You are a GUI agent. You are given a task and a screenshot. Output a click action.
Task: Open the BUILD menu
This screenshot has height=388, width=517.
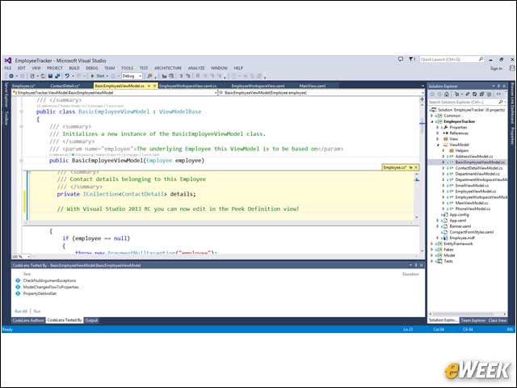coord(74,68)
